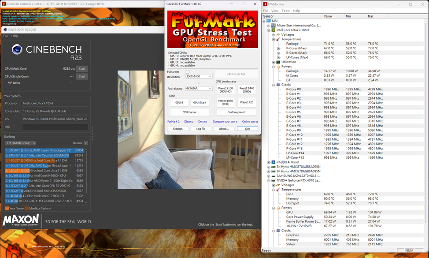
Task: Expand the P-Cores (Max) temperature node
Action: [278, 49]
